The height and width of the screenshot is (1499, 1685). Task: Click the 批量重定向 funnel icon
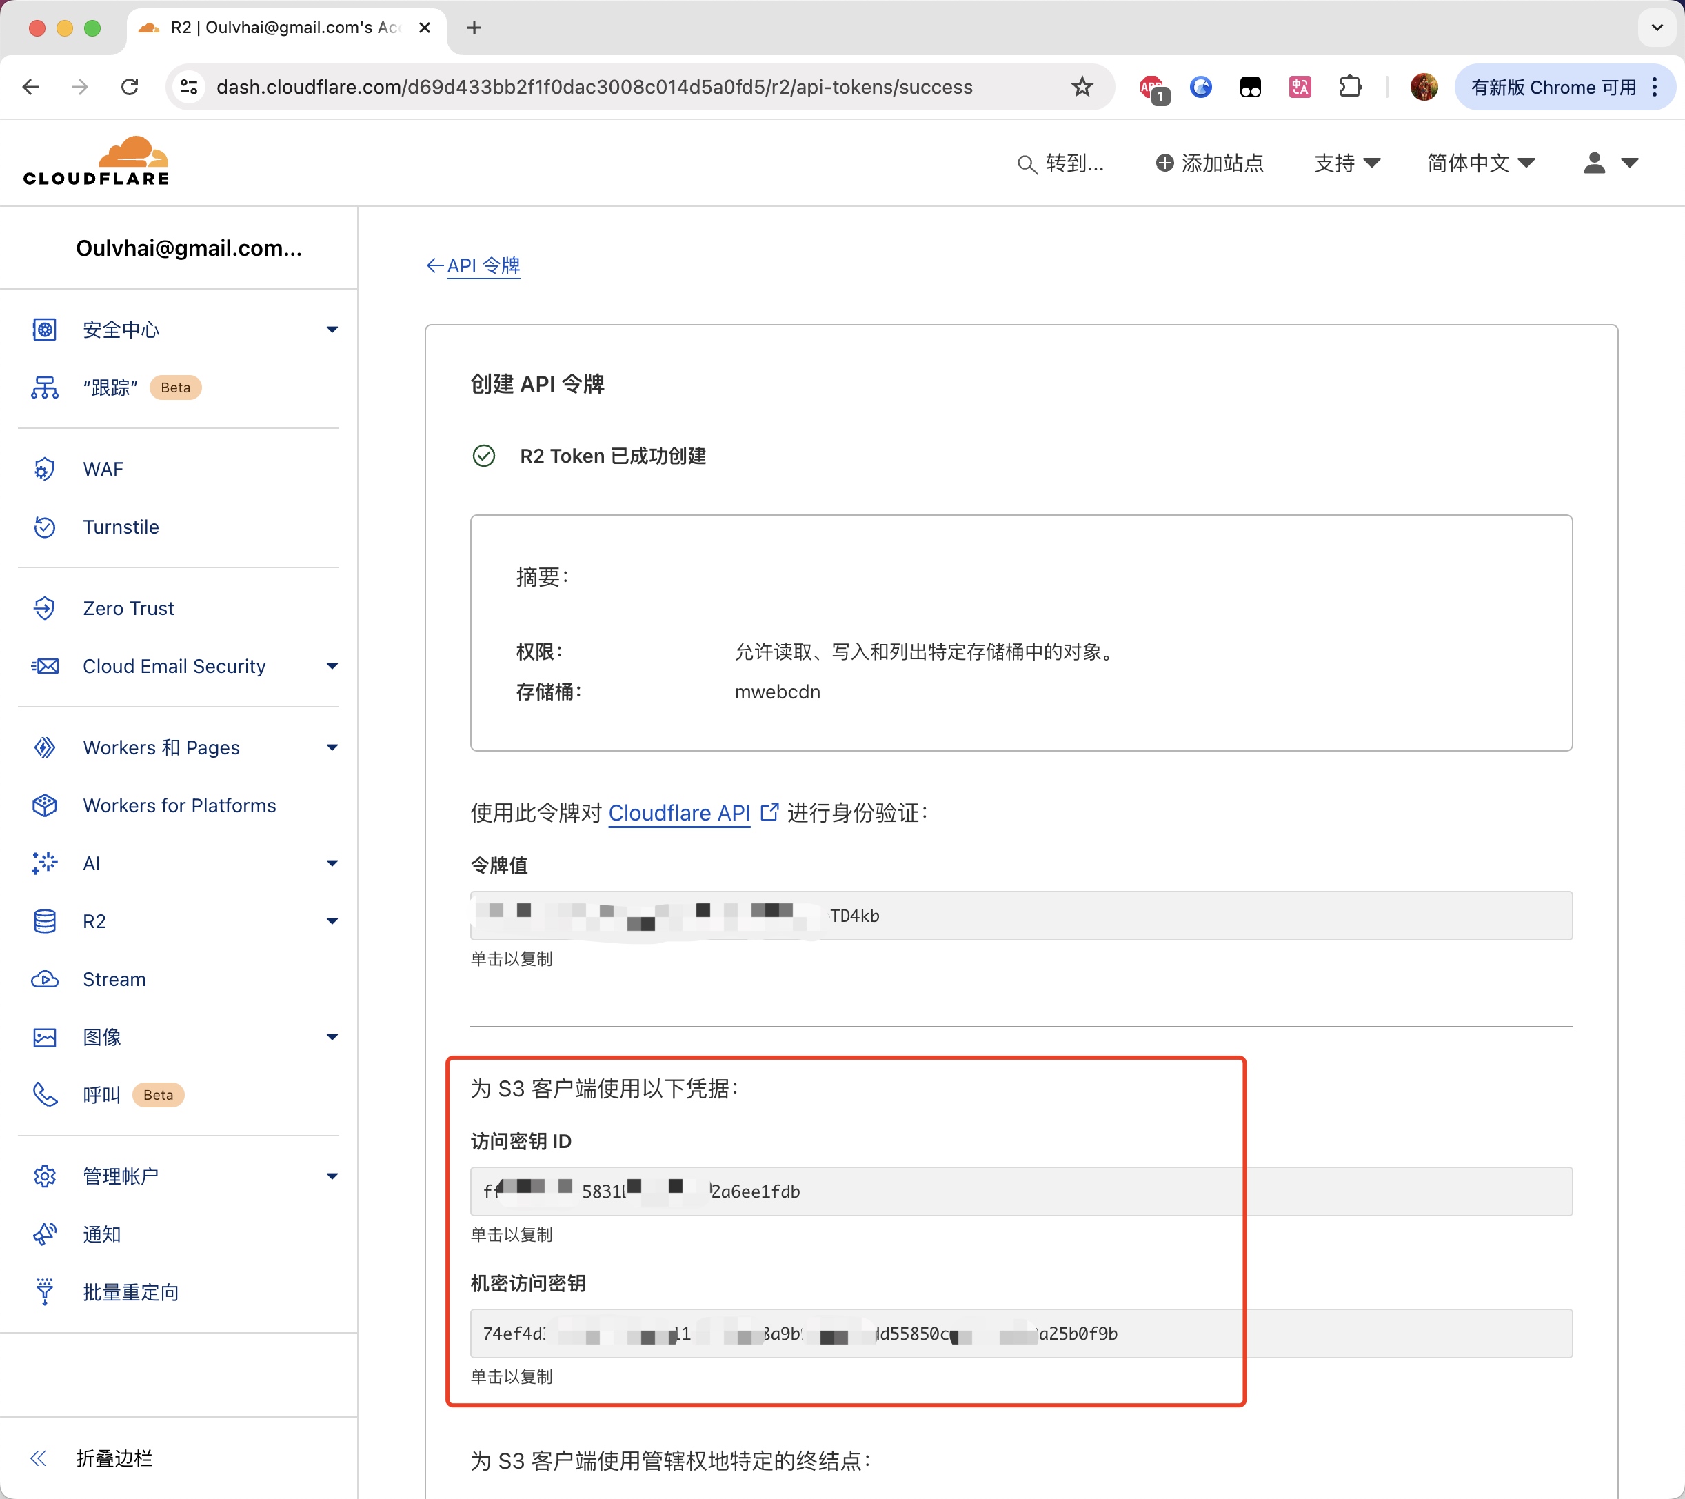[45, 1292]
